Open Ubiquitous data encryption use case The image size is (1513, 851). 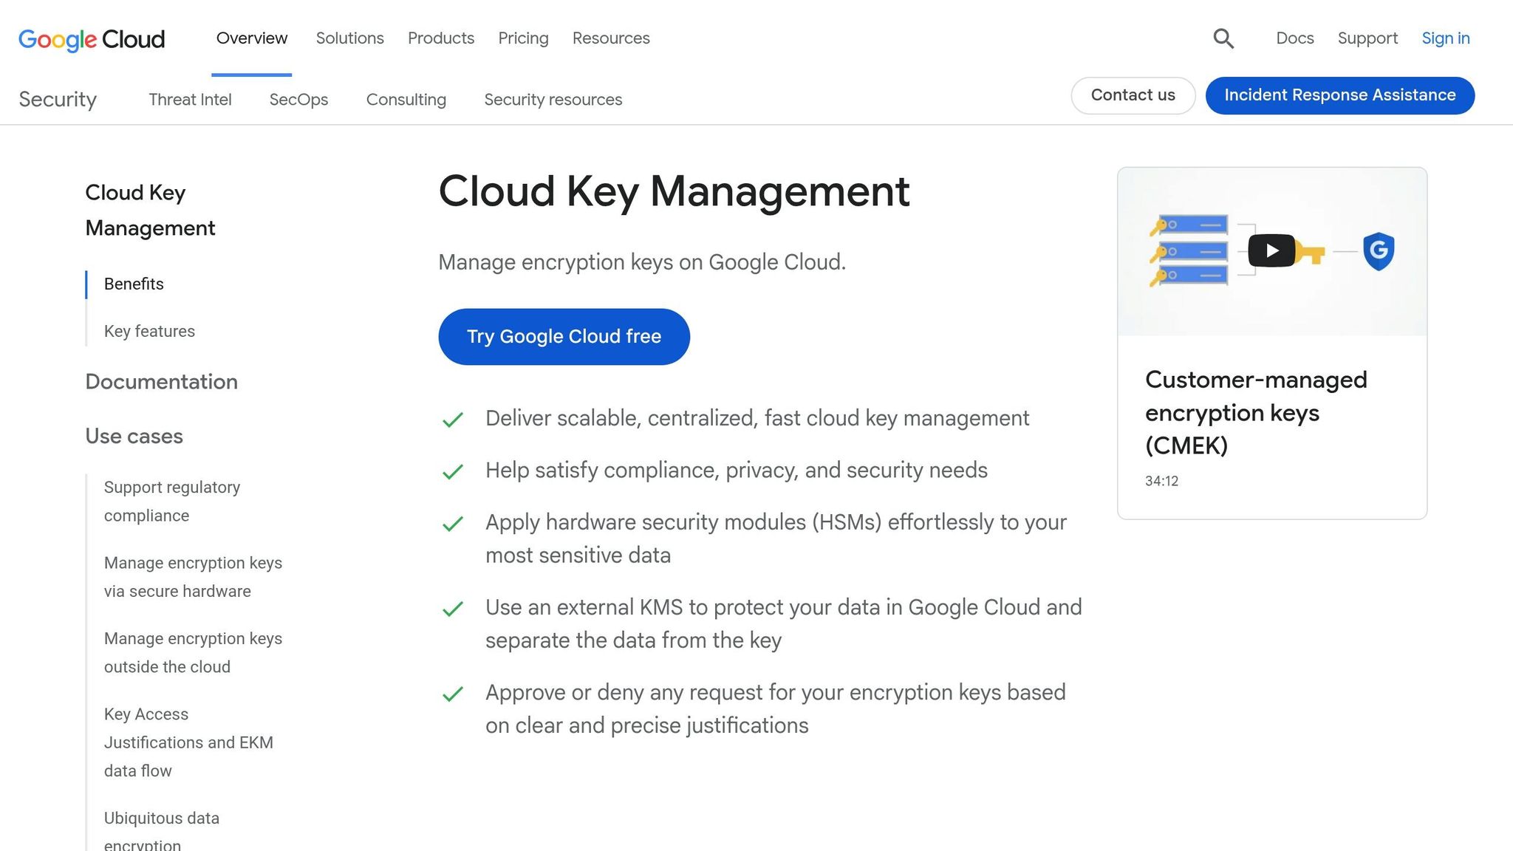162,831
